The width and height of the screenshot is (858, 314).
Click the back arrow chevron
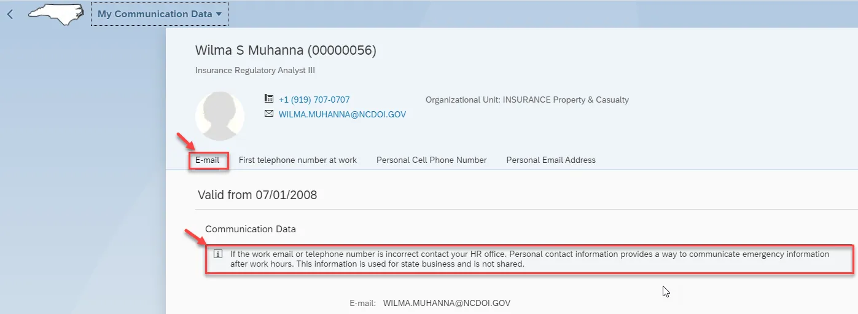(10, 14)
